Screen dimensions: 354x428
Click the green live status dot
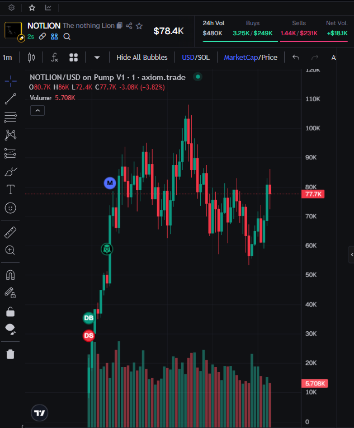click(x=197, y=77)
